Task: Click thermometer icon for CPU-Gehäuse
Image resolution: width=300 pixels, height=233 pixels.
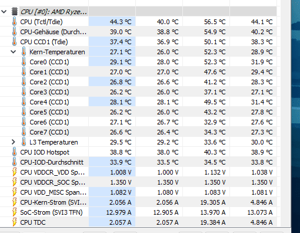Action: (x=14, y=32)
